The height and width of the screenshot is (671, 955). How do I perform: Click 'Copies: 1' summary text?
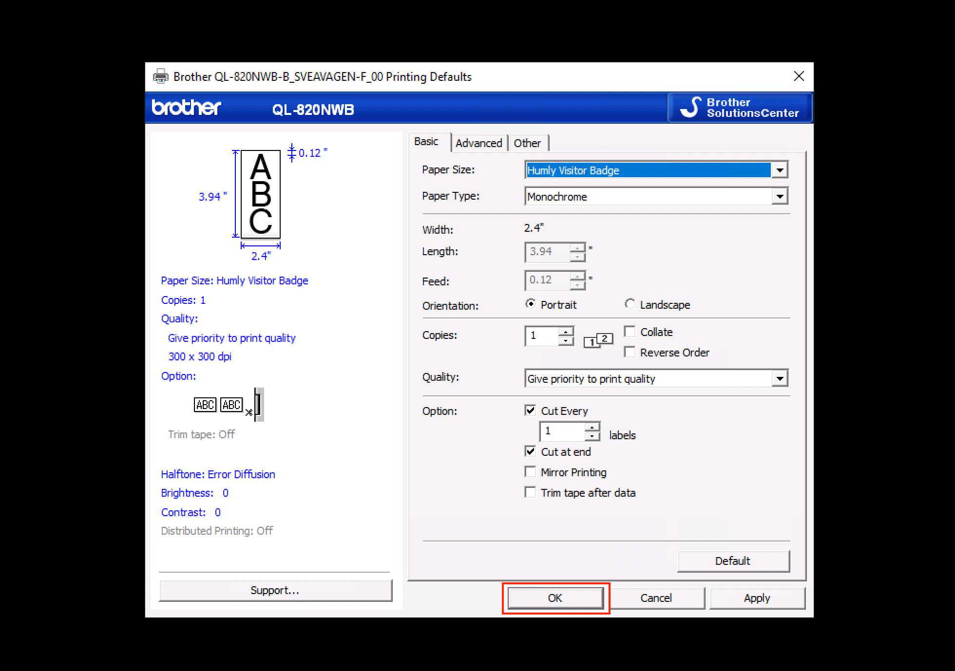pyautogui.click(x=183, y=300)
